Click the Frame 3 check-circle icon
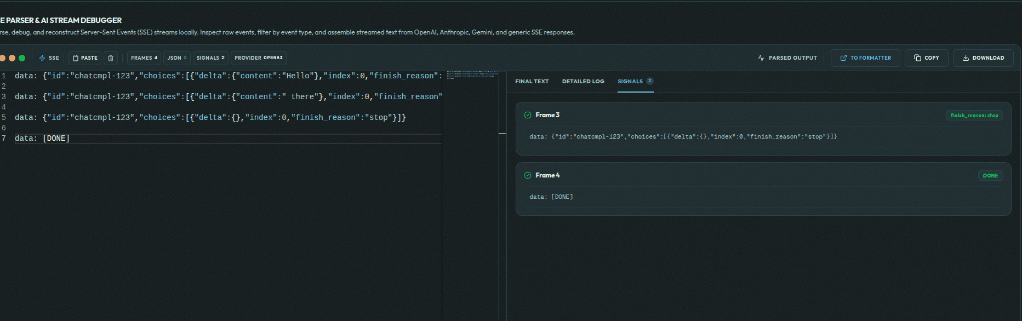Viewport: 1022px width, 321px height. point(528,115)
